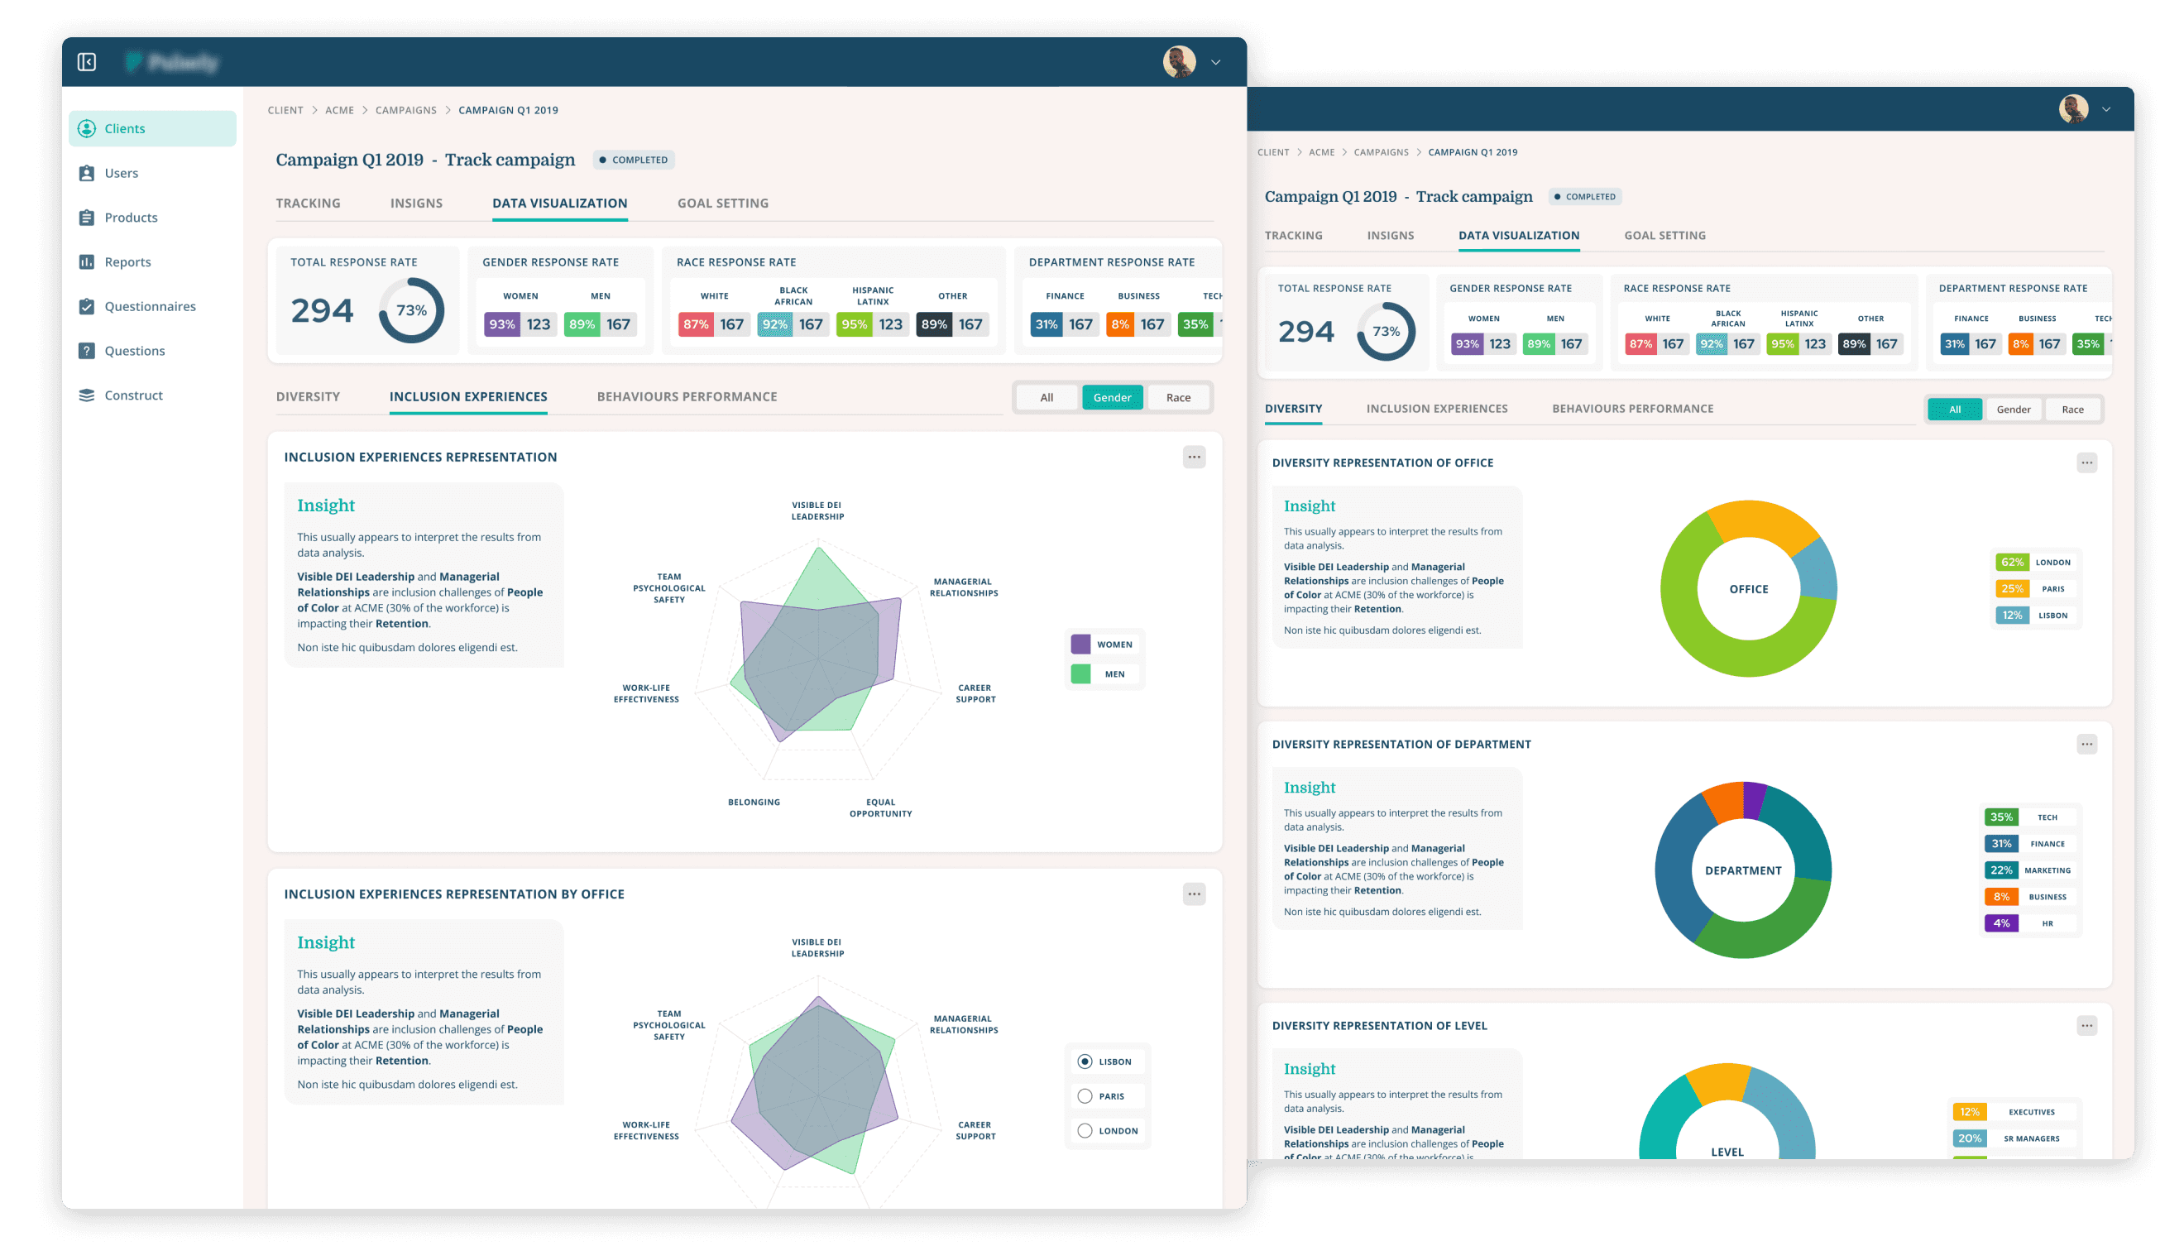Open the Questionnaires checklist icon
Screen dimensions: 2184x1246
point(86,306)
